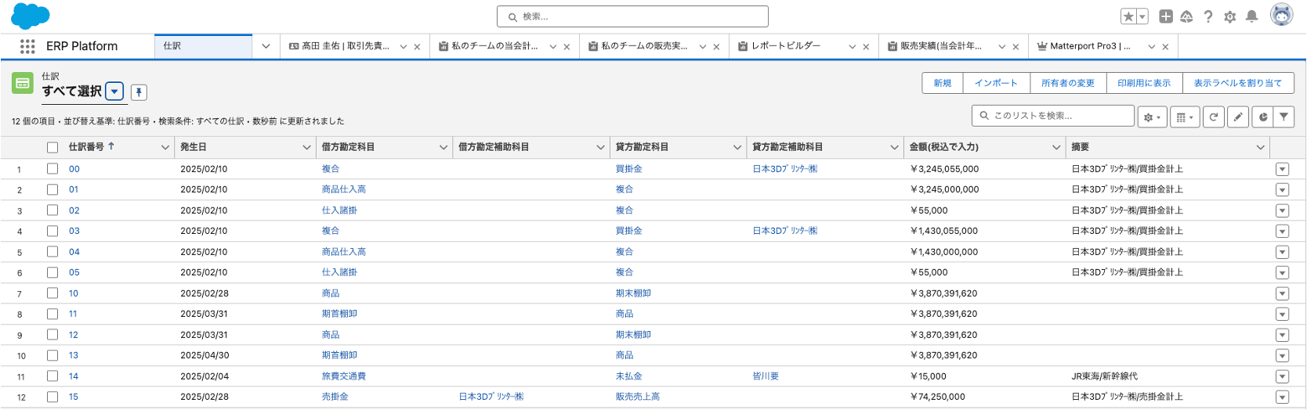Open the 販売実績(当会計年 tab

(x=935, y=46)
